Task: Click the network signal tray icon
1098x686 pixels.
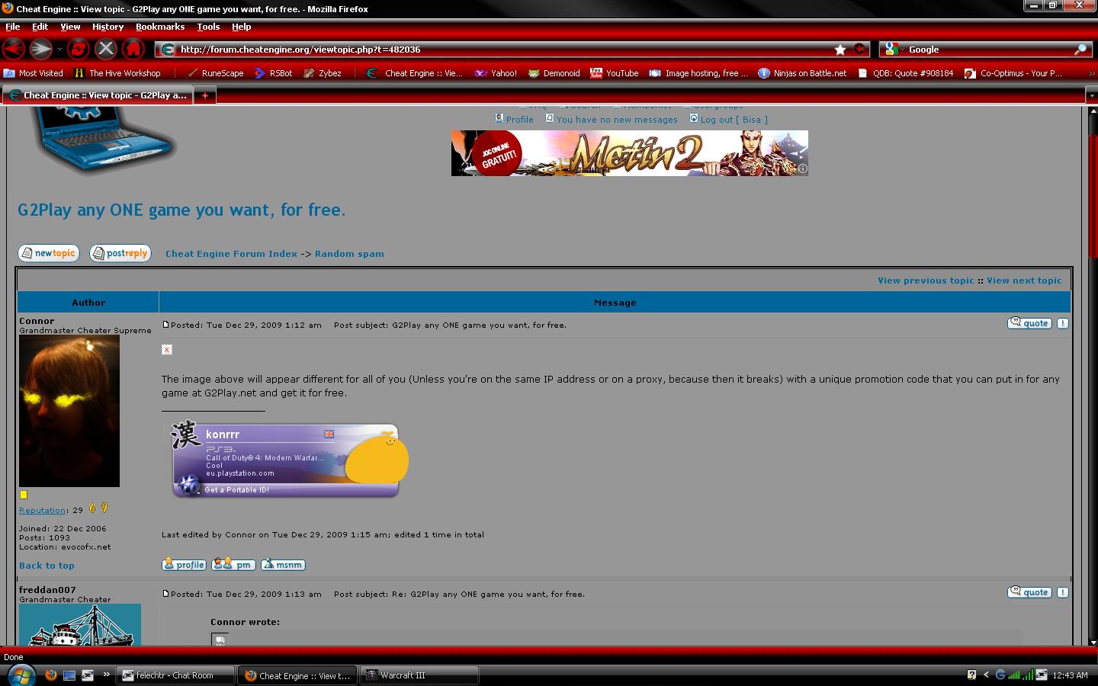Action: [x=1014, y=675]
